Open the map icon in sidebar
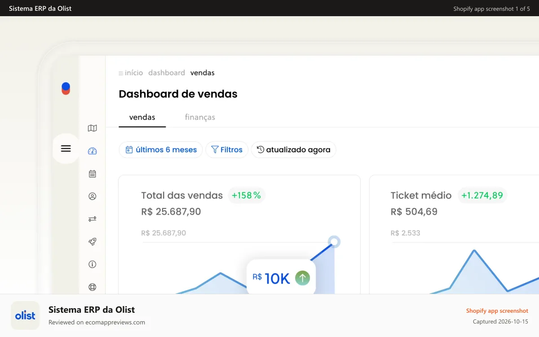The image size is (539, 337). 93,129
